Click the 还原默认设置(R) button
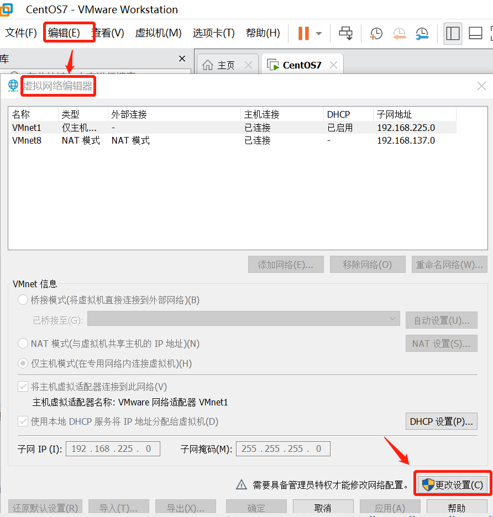The width and height of the screenshot is (493, 517). pyautogui.click(x=45, y=508)
